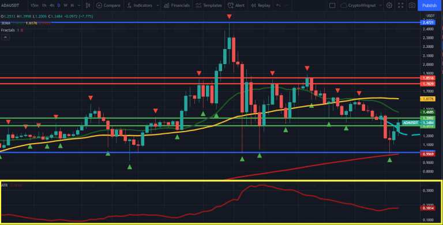Open chart settings gear
Screen dimensions: 443x225
tap(389, 5)
